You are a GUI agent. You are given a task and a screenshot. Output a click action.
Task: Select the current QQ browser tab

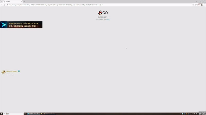13,2
